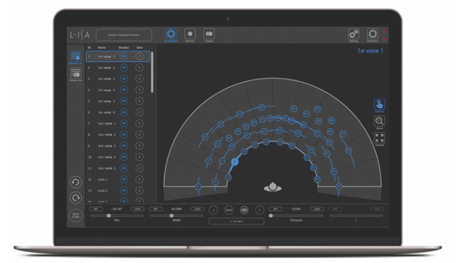
Task: Toggle Display ON for 2nd voice 2
Action: pyautogui.click(x=124, y=135)
